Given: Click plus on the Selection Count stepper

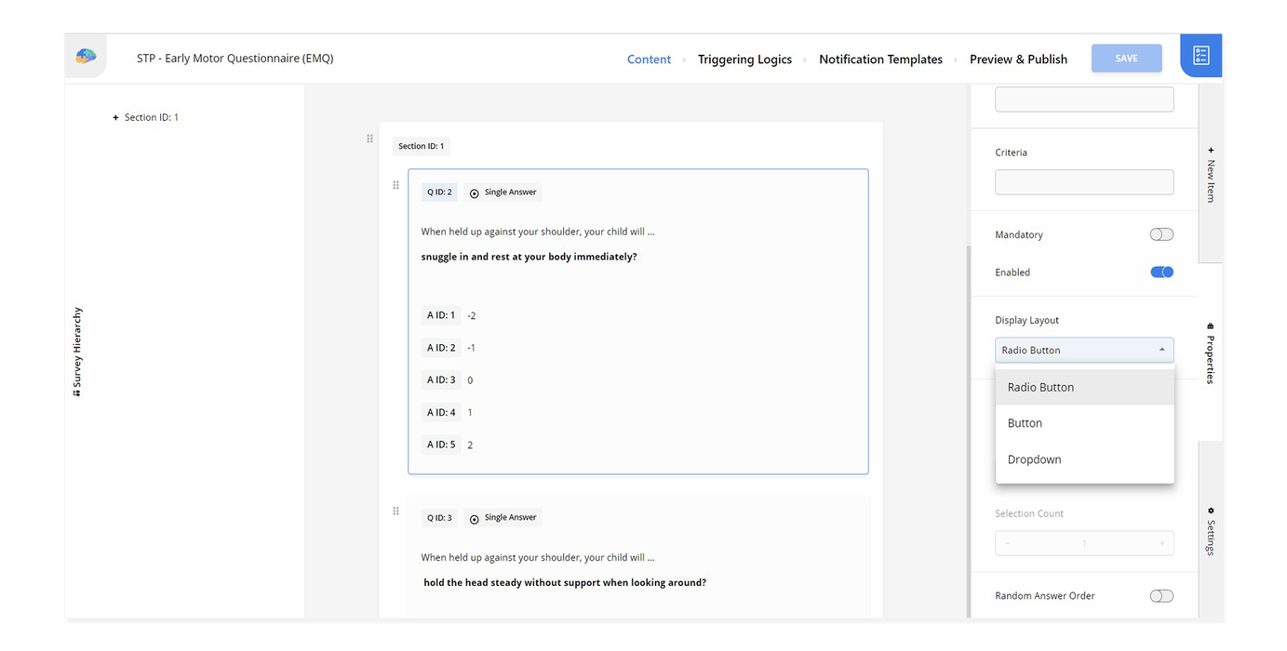Looking at the screenshot, I should 1160,543.
